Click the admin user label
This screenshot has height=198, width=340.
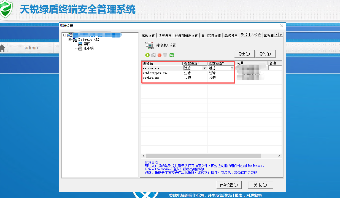[31, 48]
